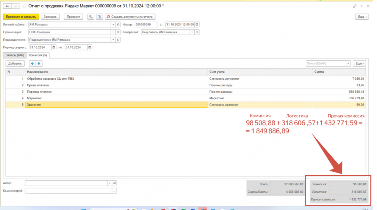Image resolution: width=377 pixels, height=210 pixels.
Task: Clear the table search with X button
Action: coord(348,64)
